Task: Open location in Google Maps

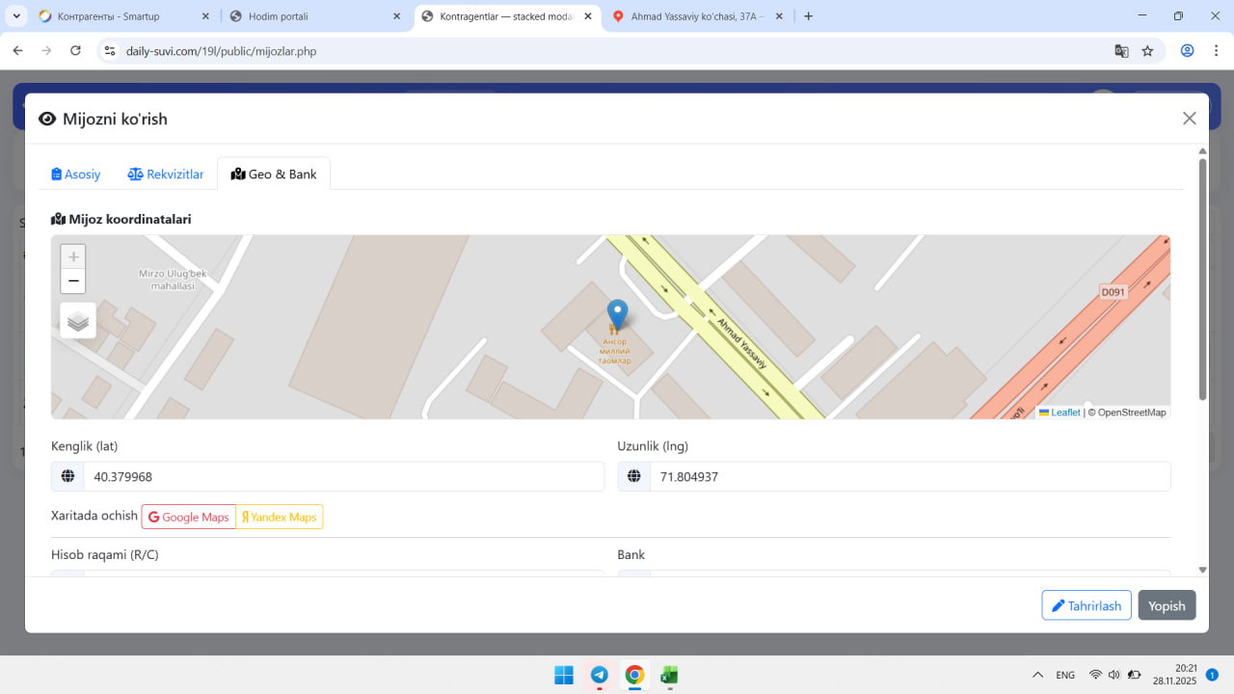Action: [189, 518]
